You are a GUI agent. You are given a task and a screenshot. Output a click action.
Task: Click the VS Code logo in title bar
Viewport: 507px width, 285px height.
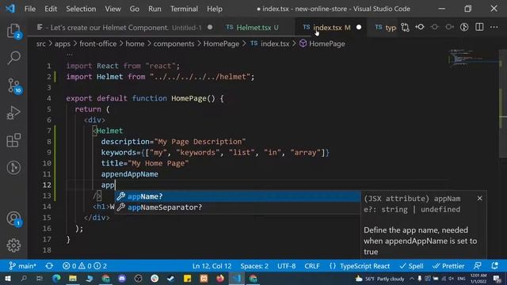coord(10,9)
